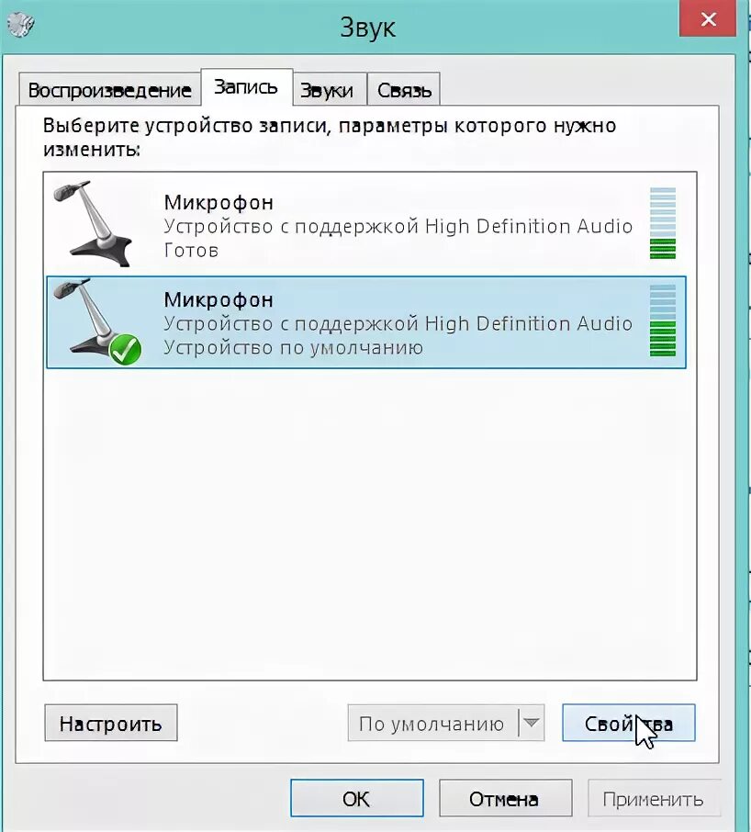Click the level meter of default microphone
This screenshot has width=751, height=832.
(663, 320)
